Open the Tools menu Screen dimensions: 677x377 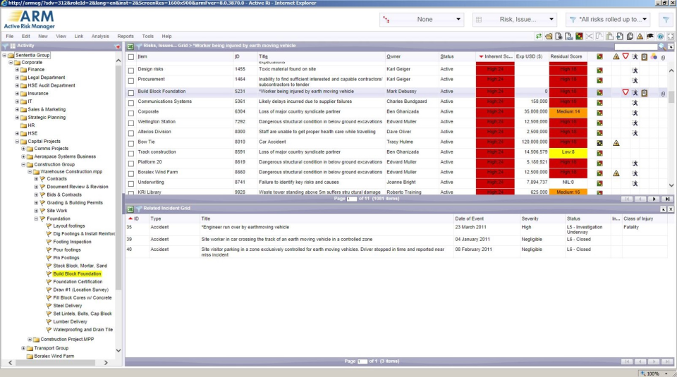pos(147,37)
